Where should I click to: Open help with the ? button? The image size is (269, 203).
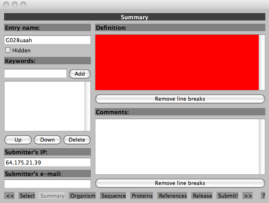(263, 196)
